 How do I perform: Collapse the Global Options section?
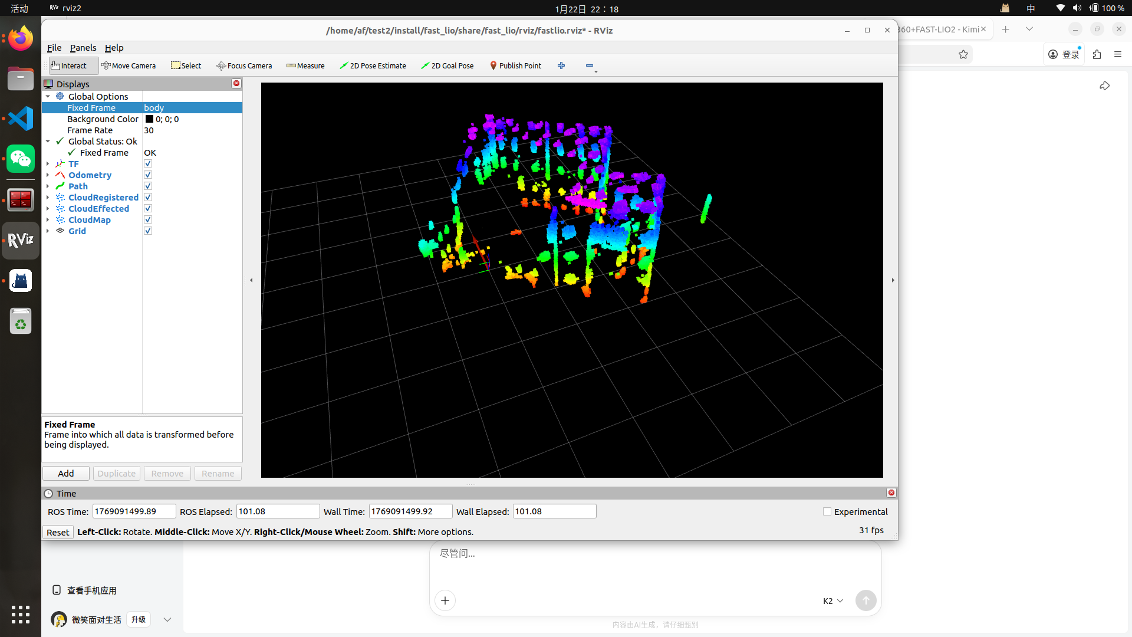[x=48, y=97]
